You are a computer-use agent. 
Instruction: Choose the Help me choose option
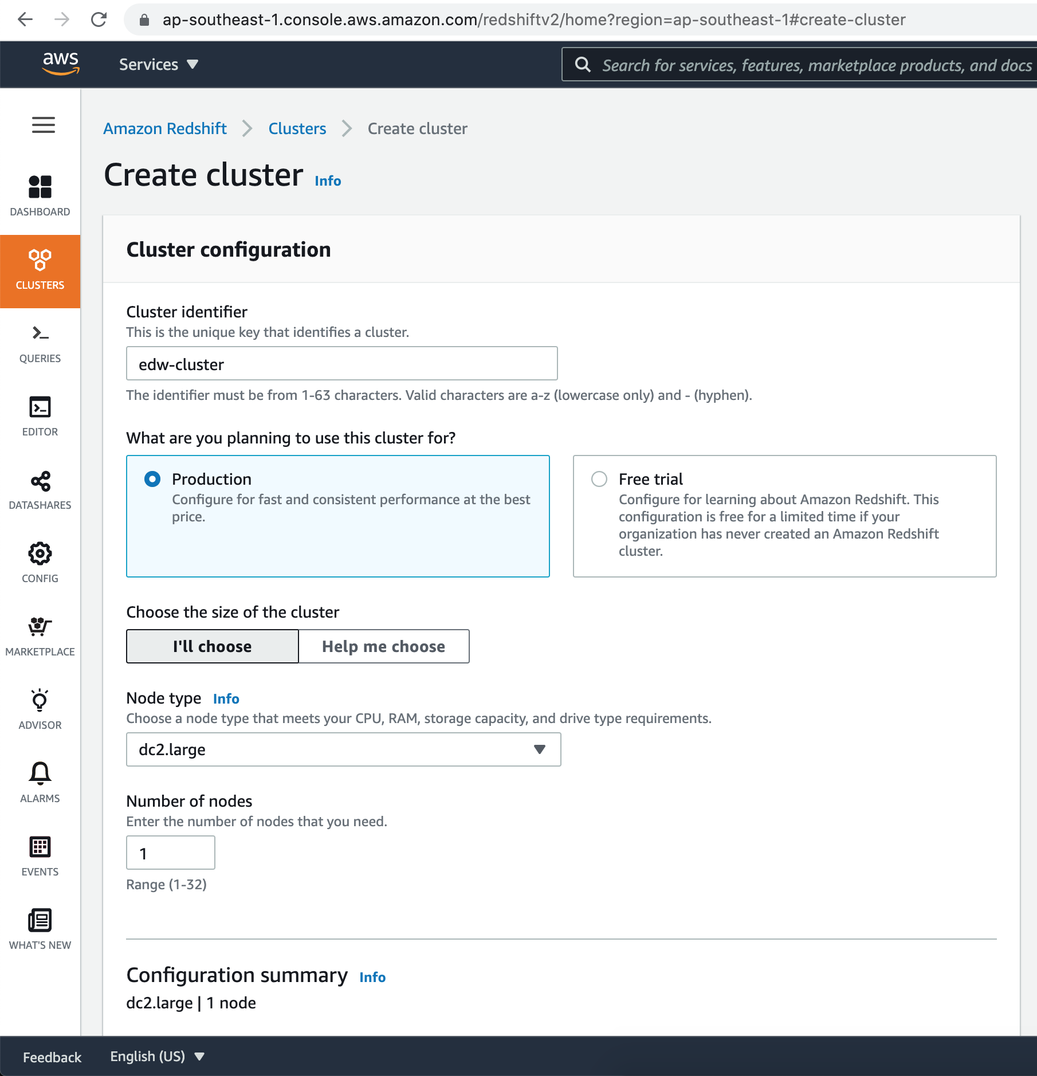[384, 646]
